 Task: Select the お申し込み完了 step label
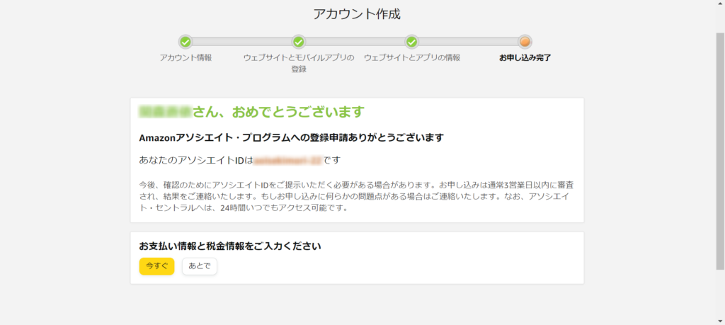[x=525, y=58]
